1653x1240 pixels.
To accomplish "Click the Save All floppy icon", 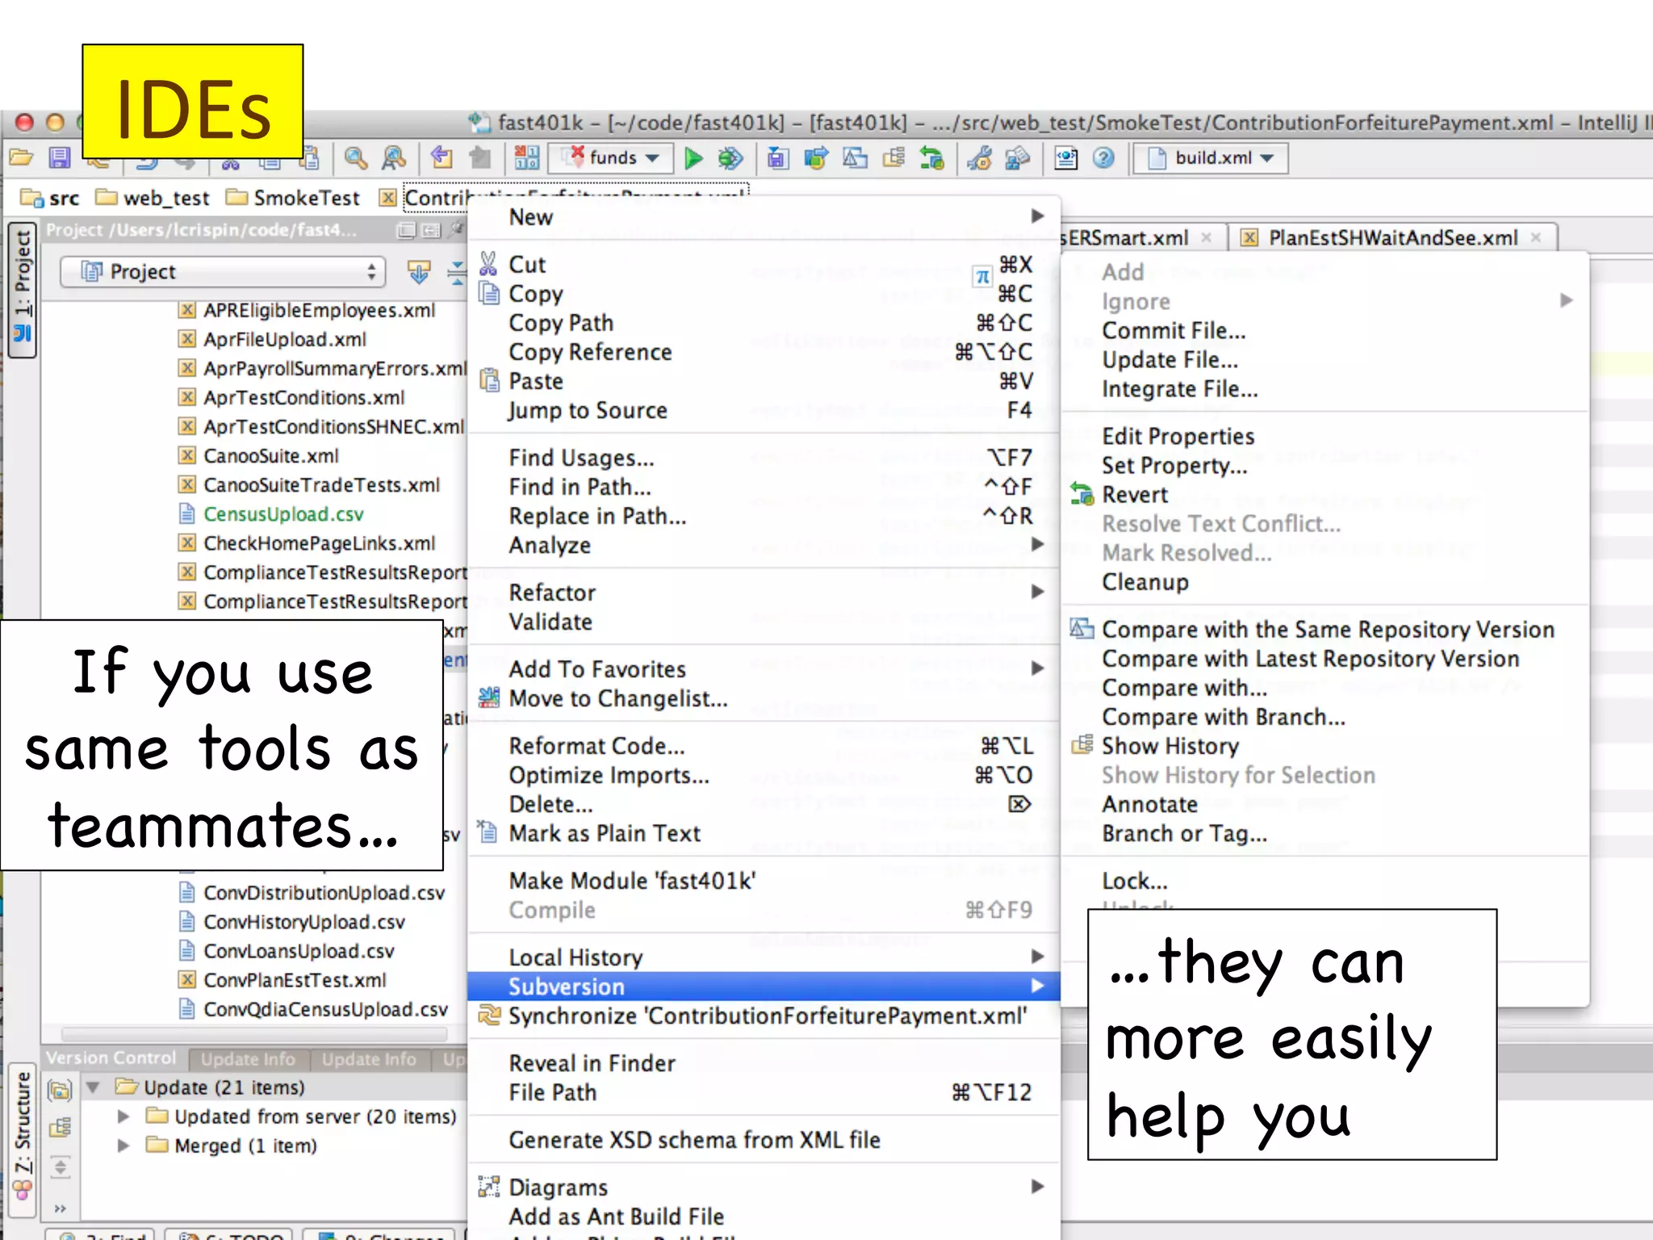I will click(x=60, y=157).
